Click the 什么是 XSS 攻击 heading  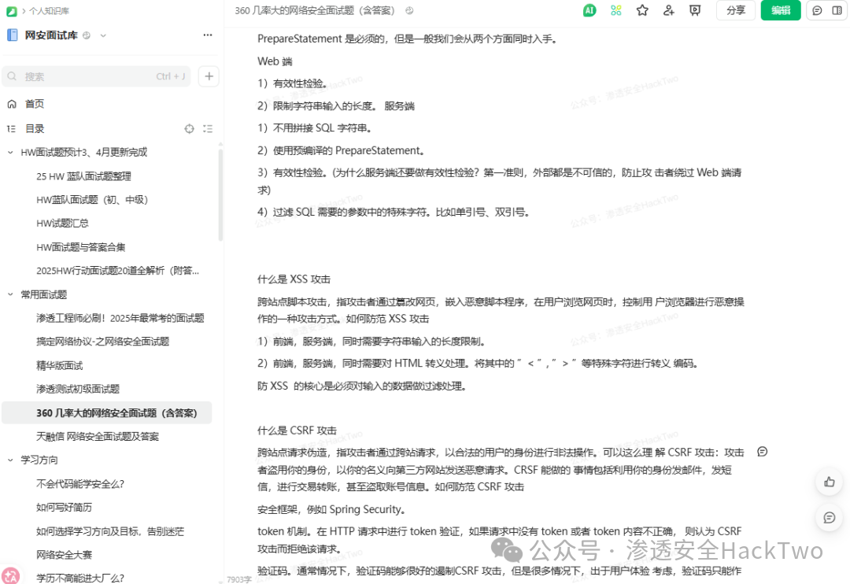tap(294, 279)
